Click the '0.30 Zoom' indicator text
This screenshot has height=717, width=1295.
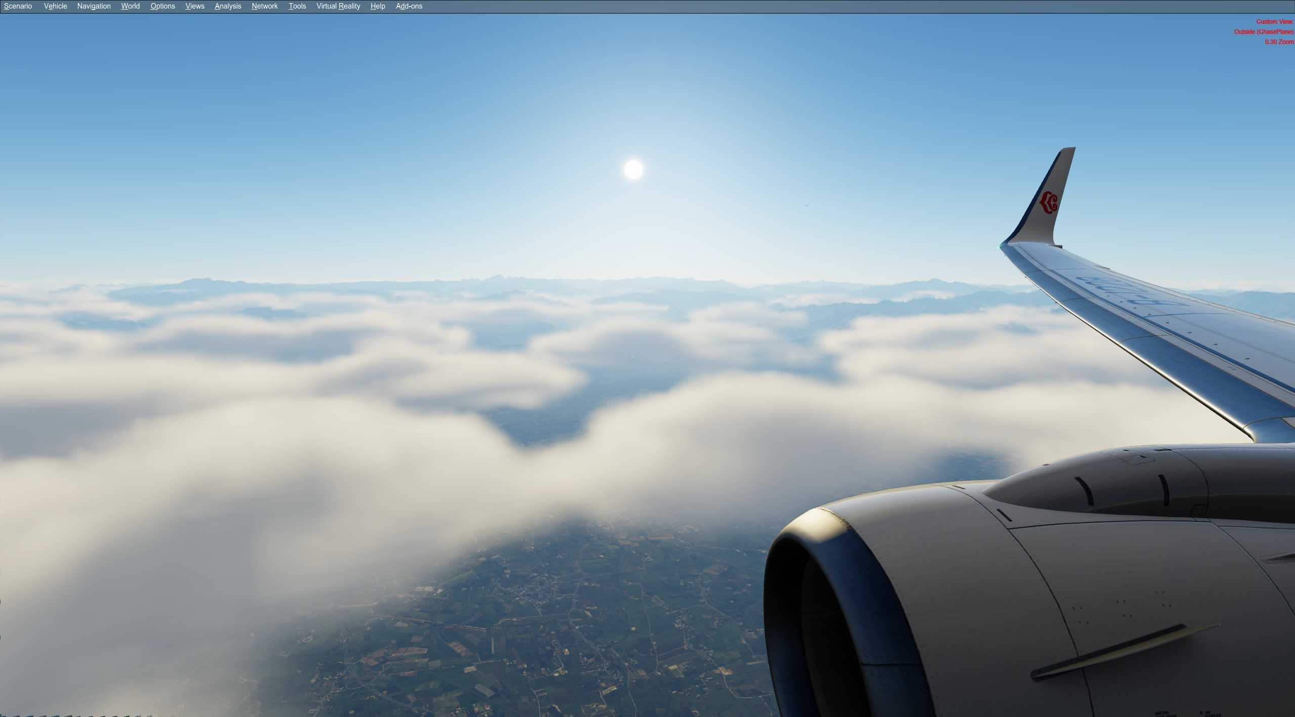pyautogui.click(x=1279, y=42)
